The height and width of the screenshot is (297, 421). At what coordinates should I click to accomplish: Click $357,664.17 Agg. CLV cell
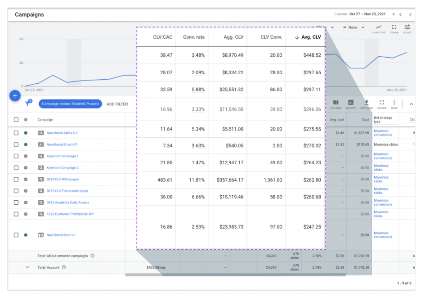coord(230,180)
